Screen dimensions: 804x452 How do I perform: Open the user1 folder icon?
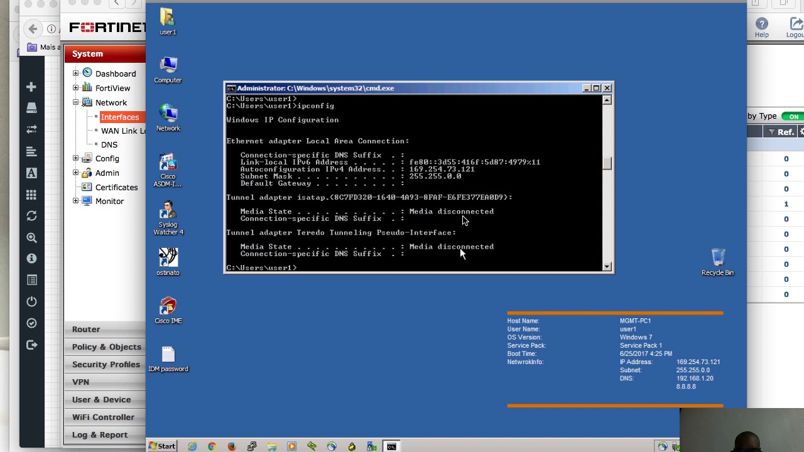click(x=168, y=21)
